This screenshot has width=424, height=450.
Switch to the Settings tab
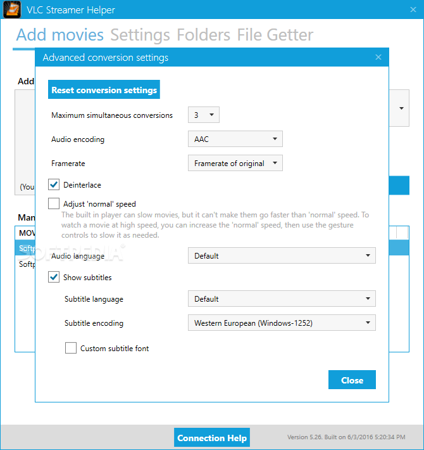[x=140, y=35]
